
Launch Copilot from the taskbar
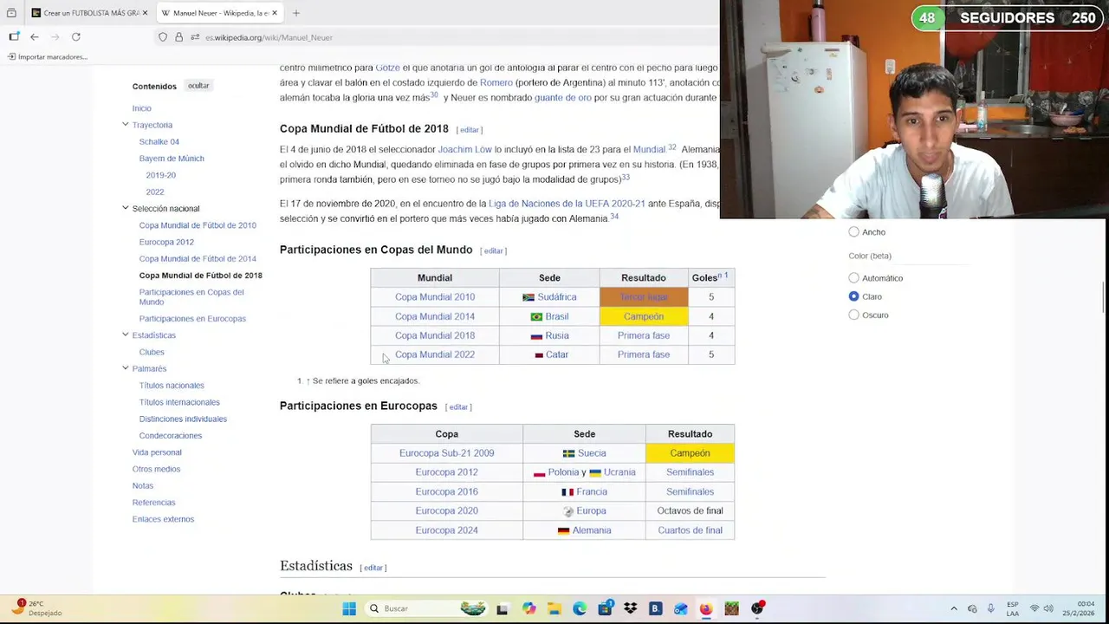click(x=529, y=608)
